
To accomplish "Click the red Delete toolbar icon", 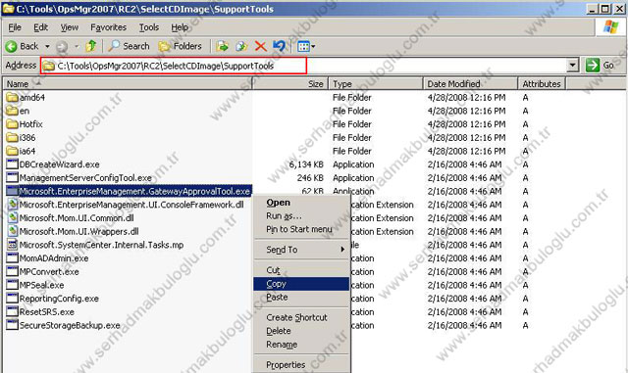I will pos(260,46).
